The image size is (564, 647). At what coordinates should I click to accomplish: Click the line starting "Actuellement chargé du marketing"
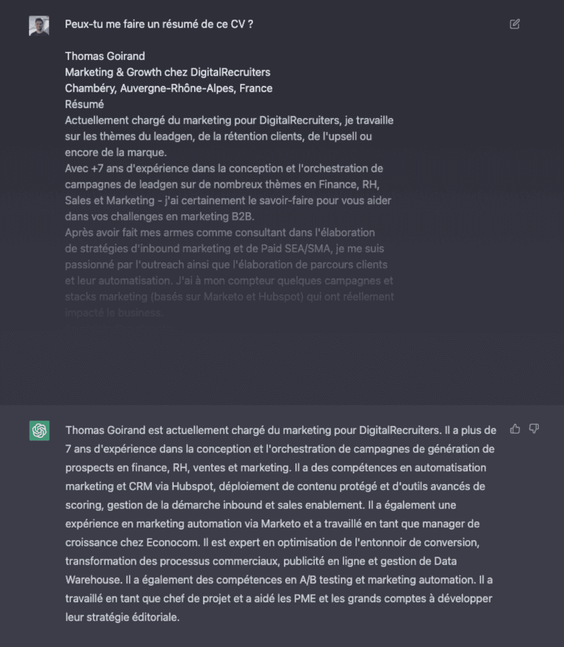point(229,120)
